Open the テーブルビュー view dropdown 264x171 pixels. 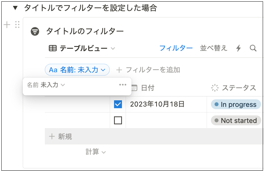(82, 49)
